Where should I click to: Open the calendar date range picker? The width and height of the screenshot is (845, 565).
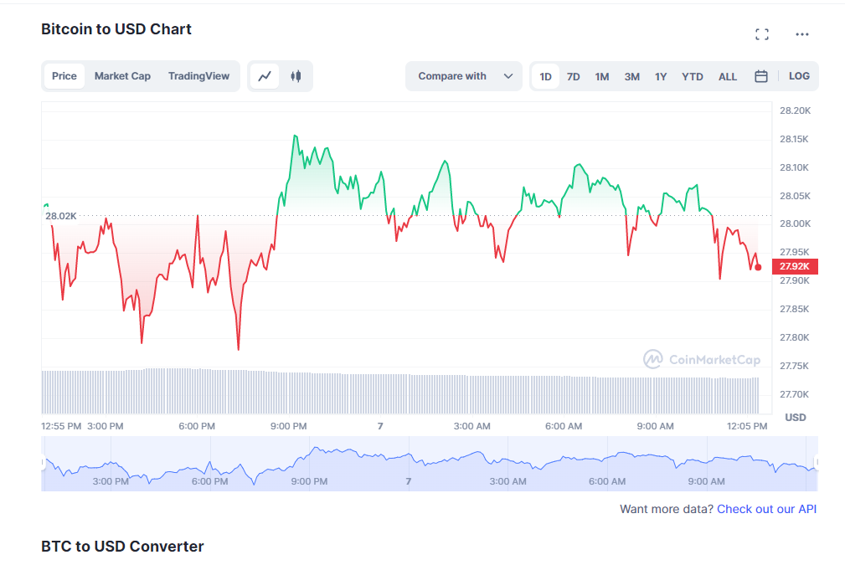(761, 76)
